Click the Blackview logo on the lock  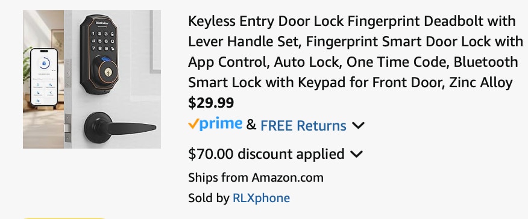[101, 22]
